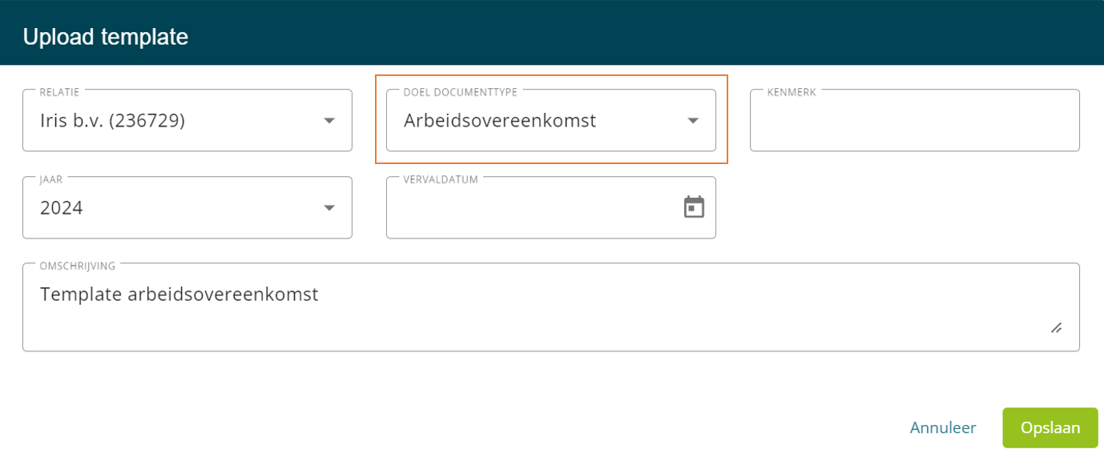Click the OMSCHRIJVING field label
Viewport: 1104px width, 457px height.
[x=78, y=266]
